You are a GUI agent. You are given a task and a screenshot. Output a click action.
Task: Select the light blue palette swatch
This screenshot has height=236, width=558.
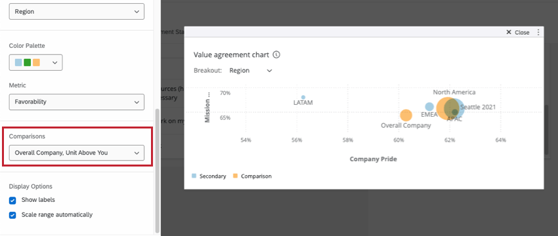coord(18,62)
